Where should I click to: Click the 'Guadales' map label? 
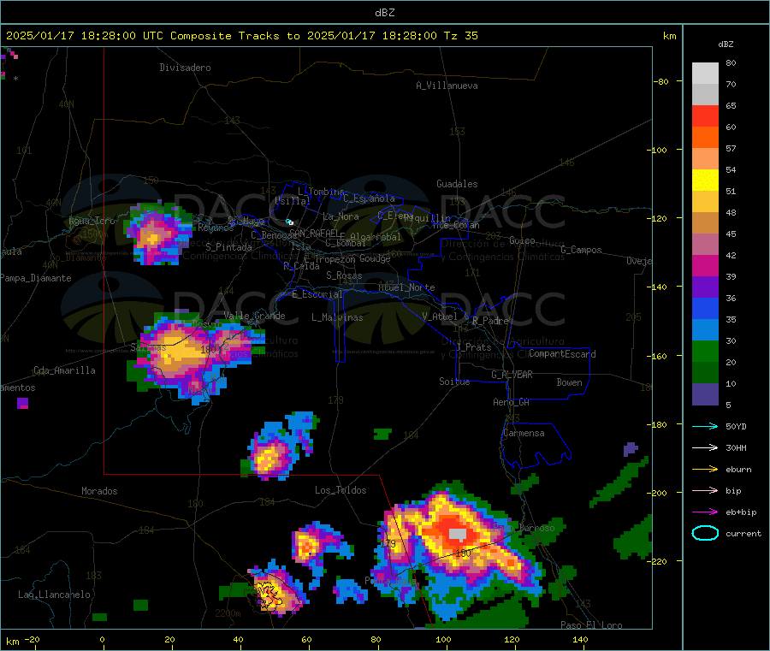click(x=457, y=184)
